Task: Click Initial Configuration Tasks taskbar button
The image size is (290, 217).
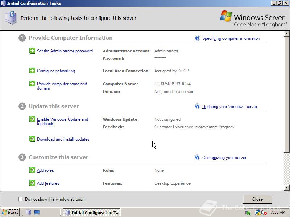Action: tap(92, 212)
